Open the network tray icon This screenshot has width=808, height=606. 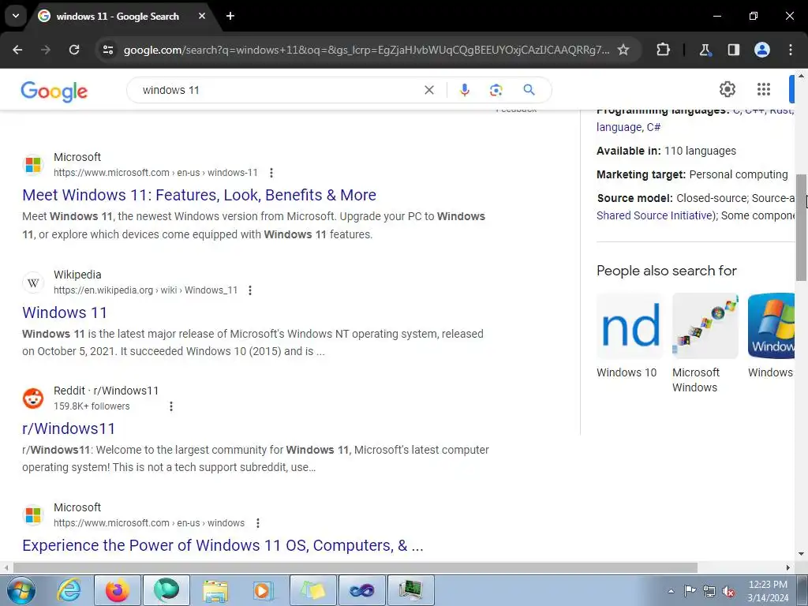pyautogui.click(x=709, y=591)
